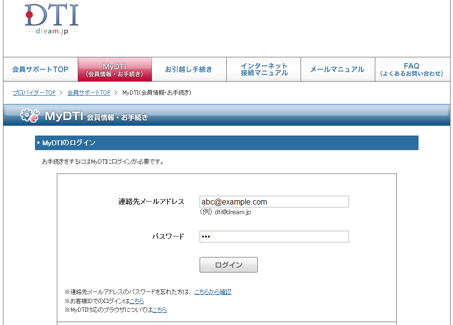Go to インターネット接続マニュアル tab

point(264,69)
